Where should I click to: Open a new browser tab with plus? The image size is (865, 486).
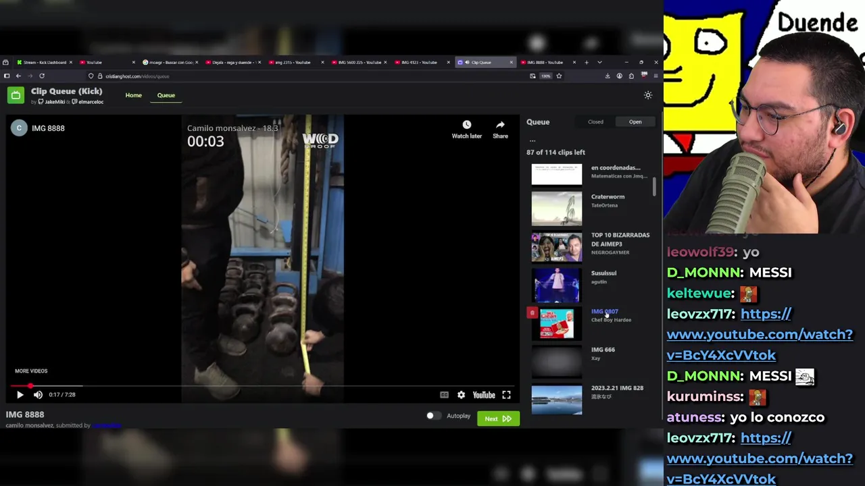pyautogui.click(x=587, y=62)
